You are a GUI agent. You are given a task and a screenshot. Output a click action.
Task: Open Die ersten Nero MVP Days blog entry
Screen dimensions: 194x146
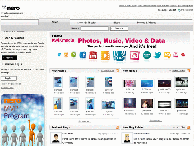tap(161, 141)
